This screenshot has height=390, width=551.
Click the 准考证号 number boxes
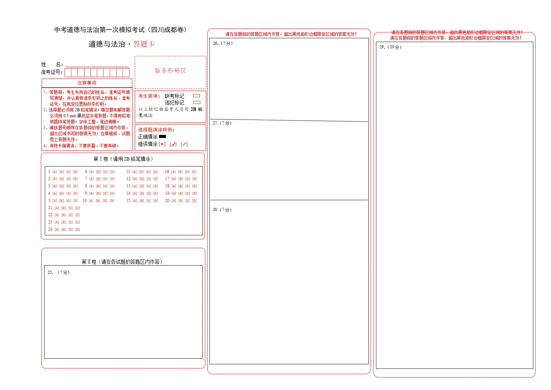(97, 72)
